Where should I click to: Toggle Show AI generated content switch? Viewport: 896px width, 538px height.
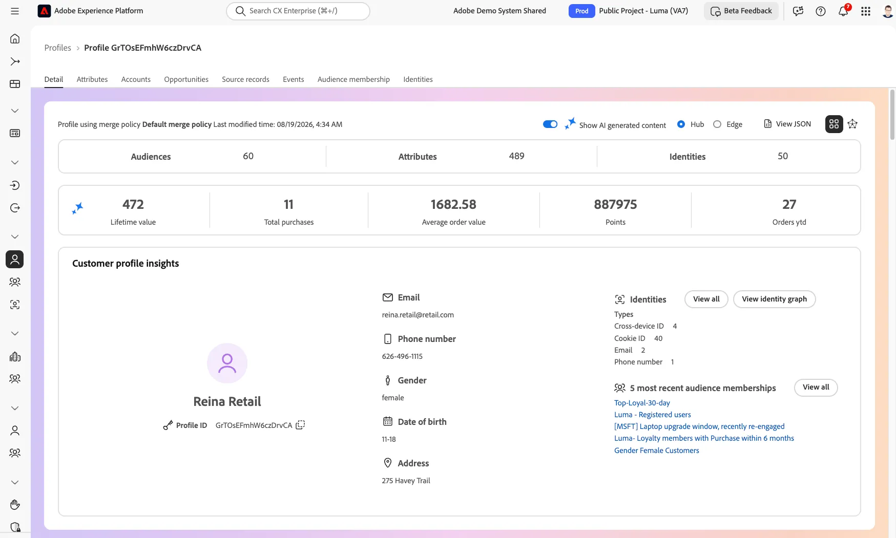[550, 124]
